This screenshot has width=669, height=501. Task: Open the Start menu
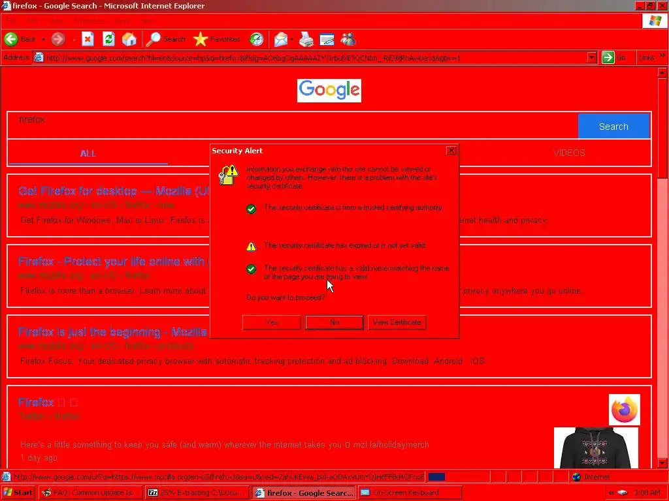18,493
